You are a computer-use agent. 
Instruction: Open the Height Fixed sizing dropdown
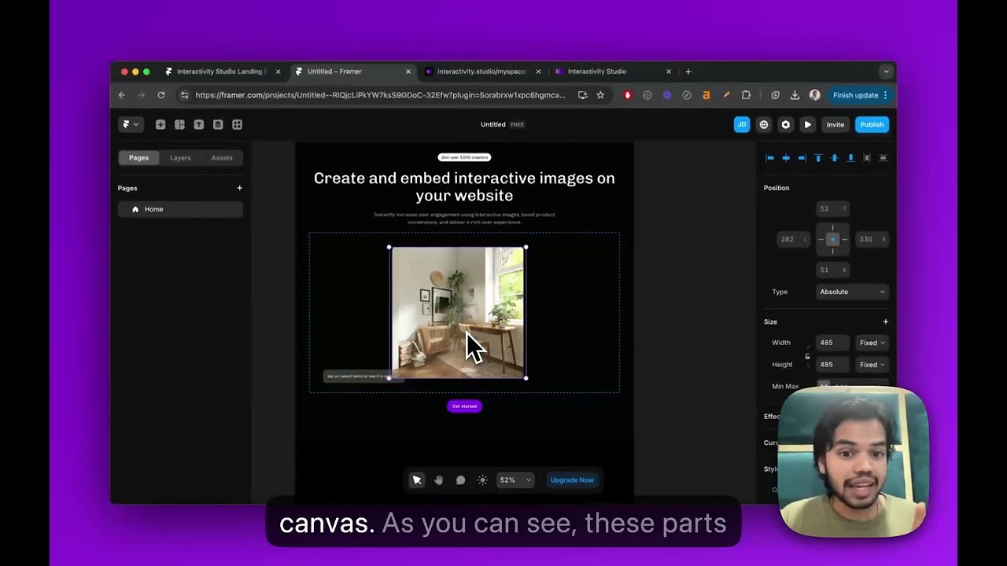872,365
